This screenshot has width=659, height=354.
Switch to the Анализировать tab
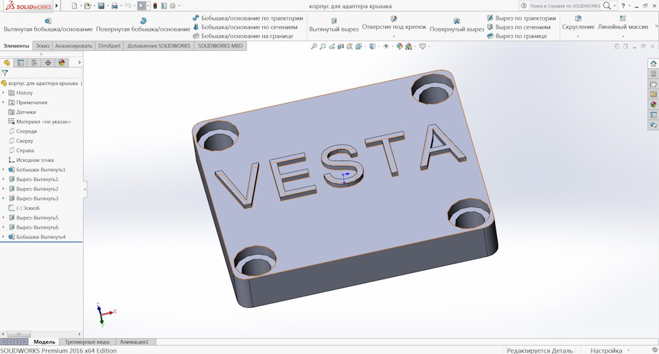73,46
